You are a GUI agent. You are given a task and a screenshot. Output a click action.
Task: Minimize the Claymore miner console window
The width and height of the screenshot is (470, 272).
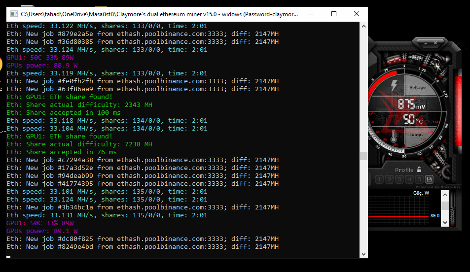tap(312, 14)
